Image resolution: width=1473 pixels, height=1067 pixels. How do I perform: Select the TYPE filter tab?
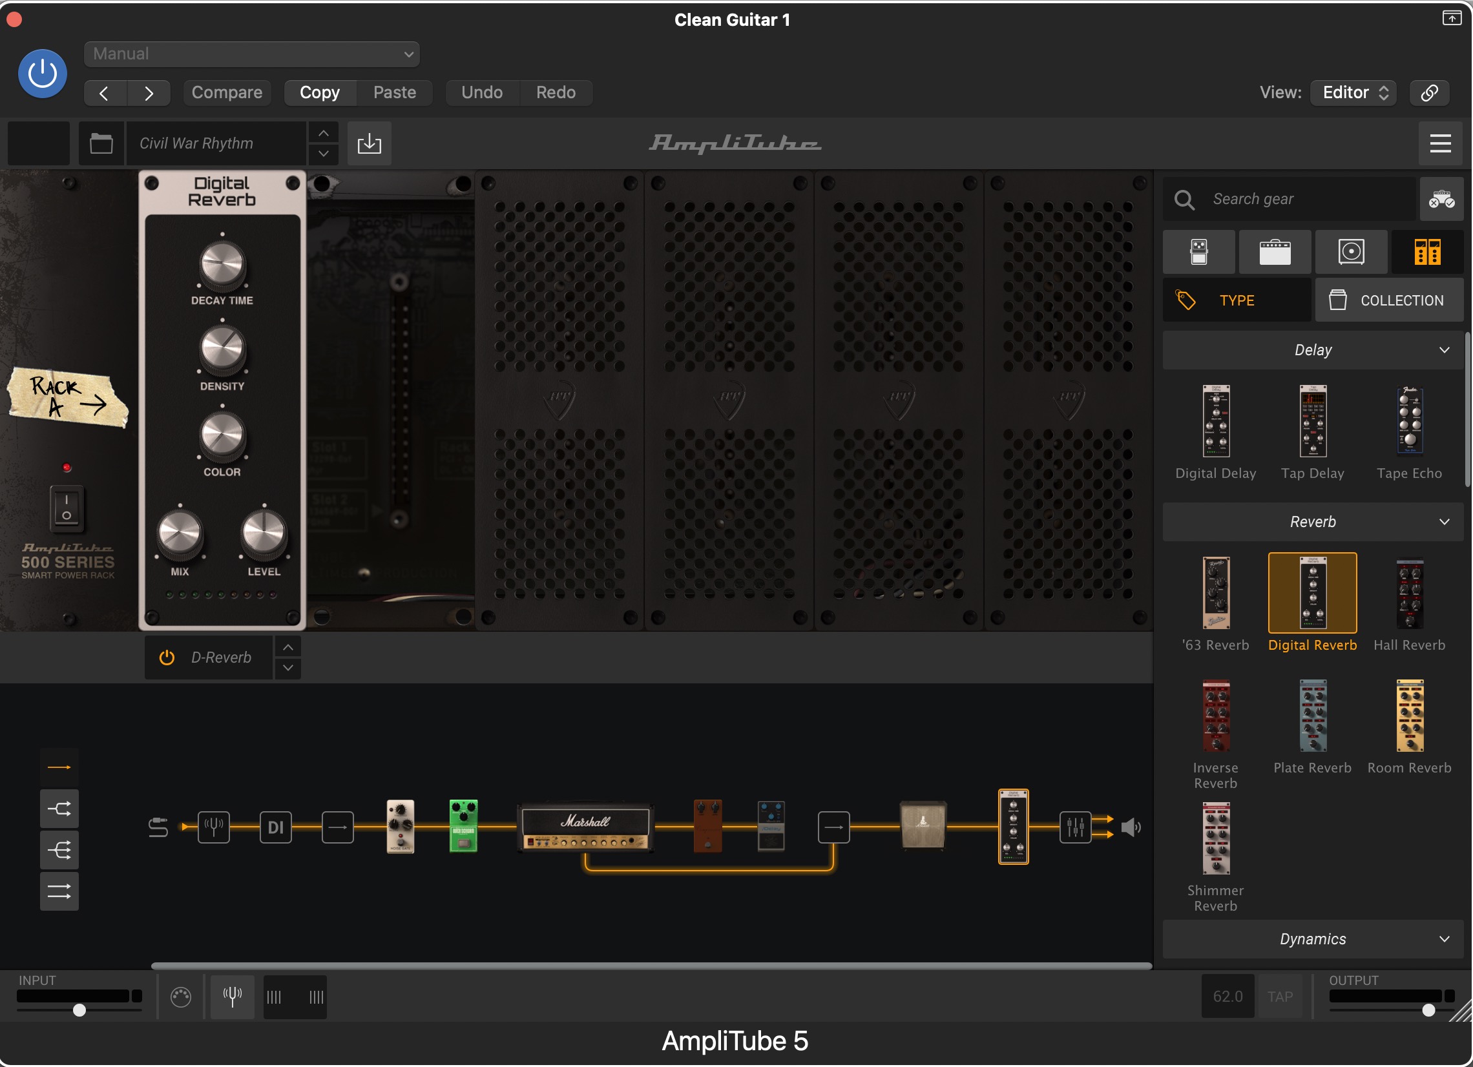[1237, 300]
